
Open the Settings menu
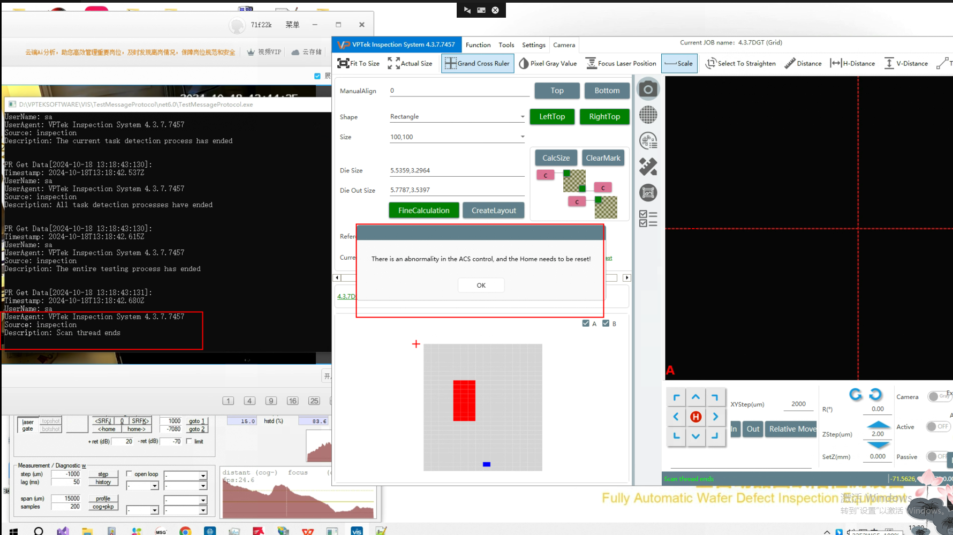pos(534,45)
